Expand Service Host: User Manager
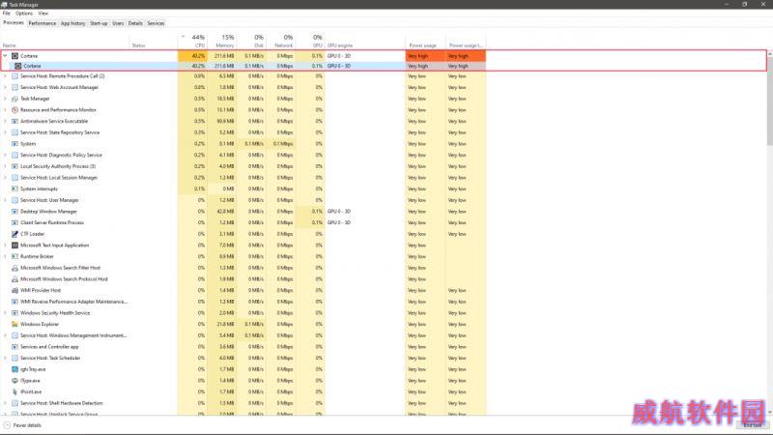This screenshot has height=435, width=773. pyautogui.click(x=6, y=200)
